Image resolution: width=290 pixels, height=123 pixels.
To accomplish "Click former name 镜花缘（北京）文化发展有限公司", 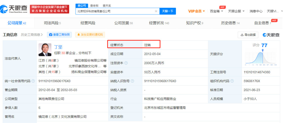I will click(63, 117).
